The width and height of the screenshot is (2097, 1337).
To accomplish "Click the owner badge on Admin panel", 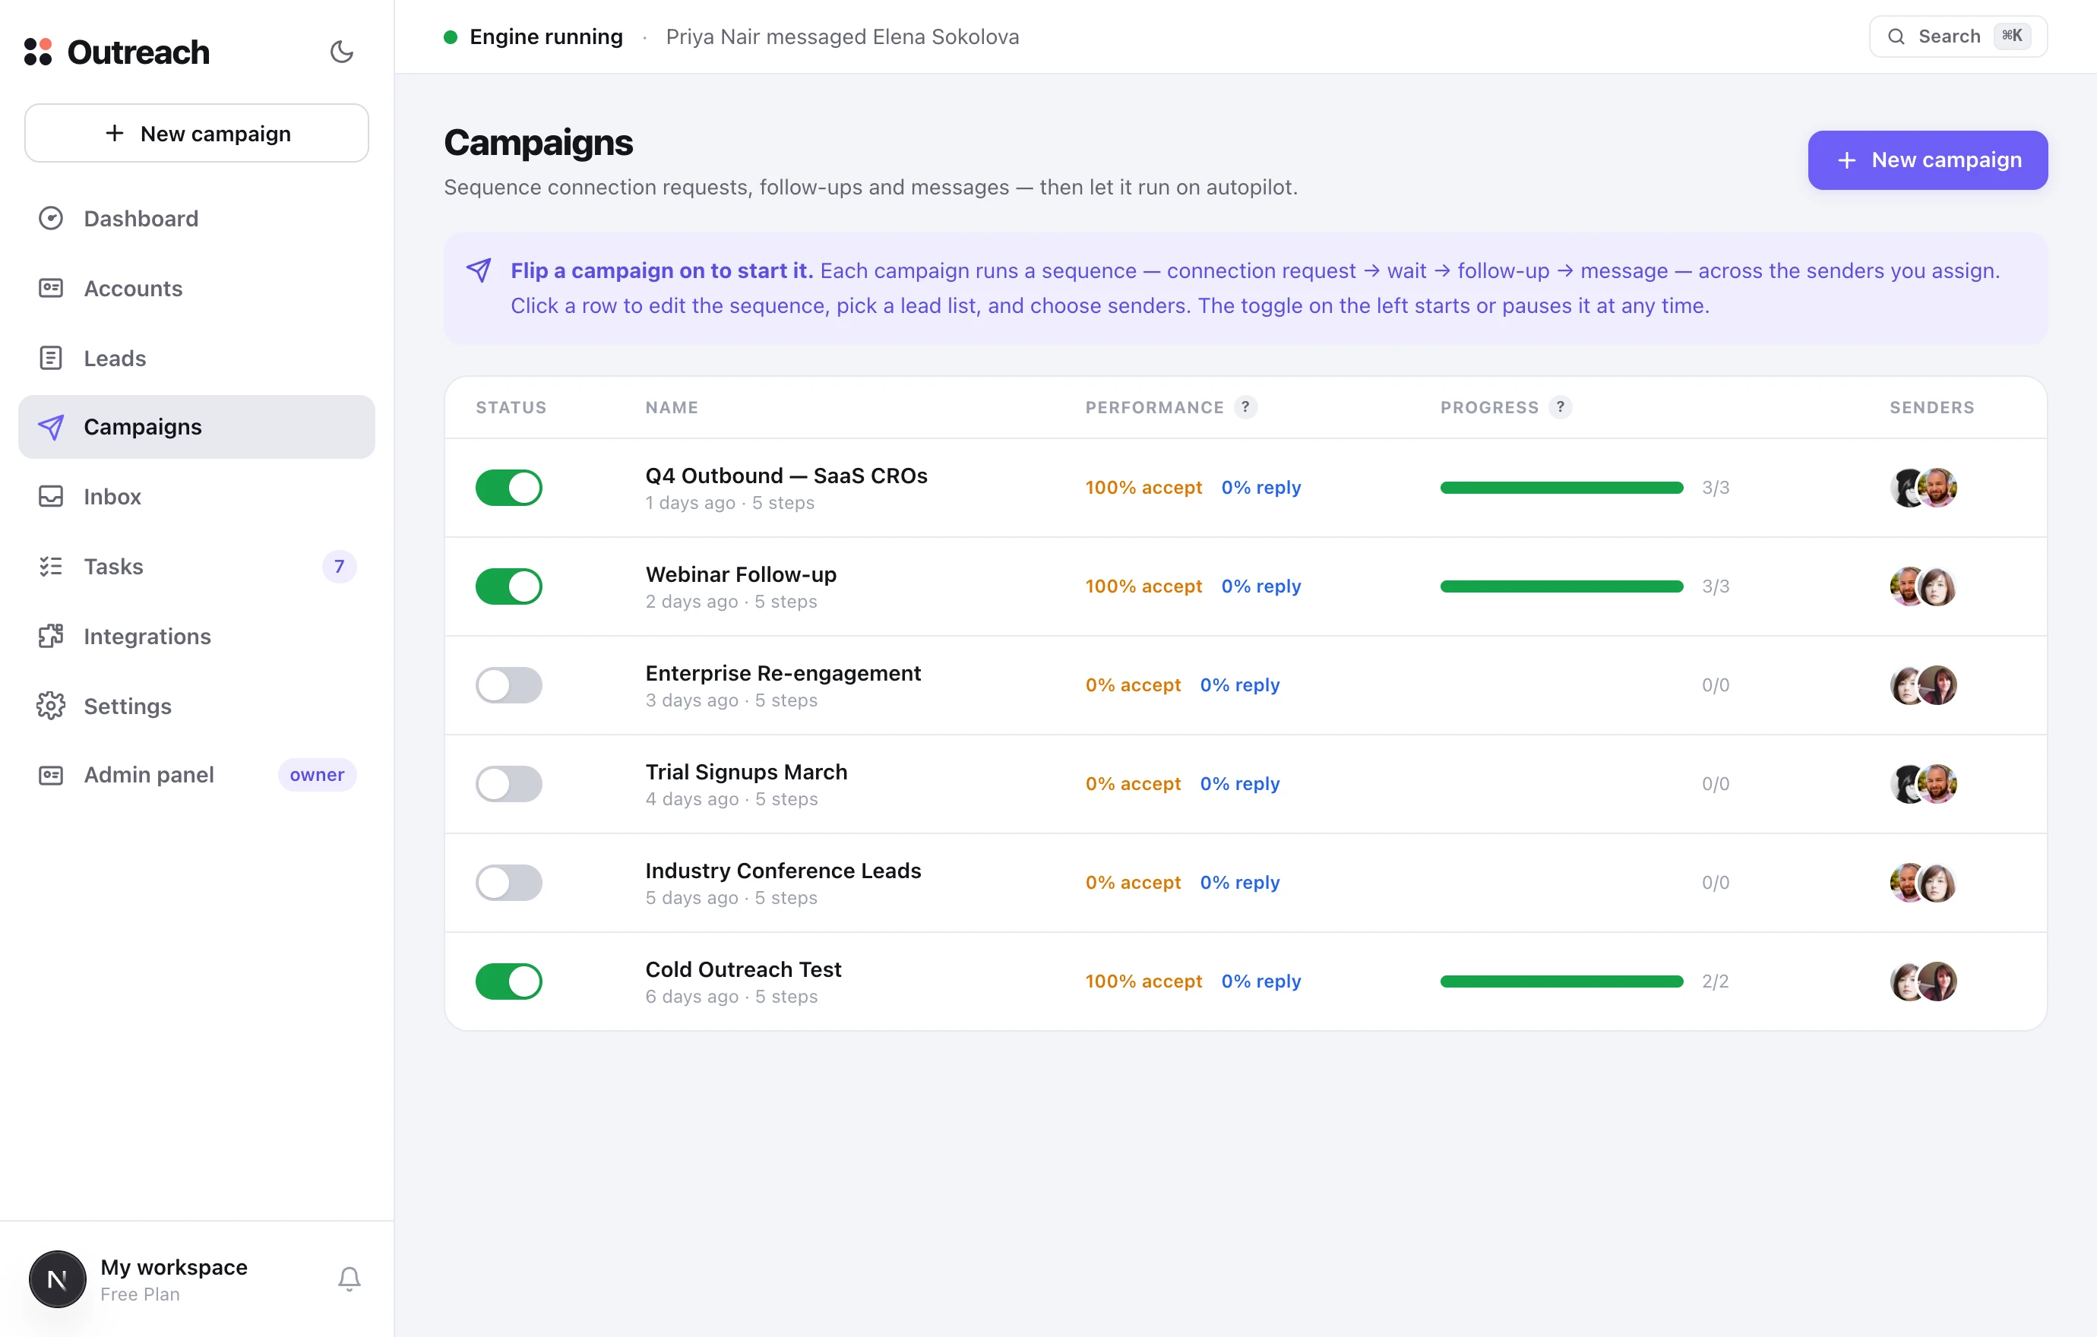I will pyautogui.click(x=317, y=775).
